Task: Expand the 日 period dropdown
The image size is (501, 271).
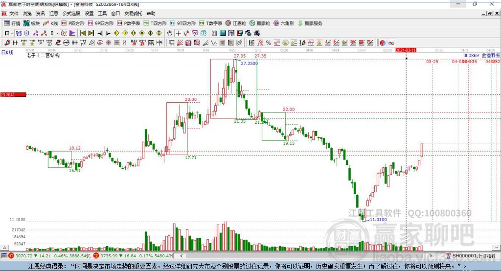Action: 12,33
